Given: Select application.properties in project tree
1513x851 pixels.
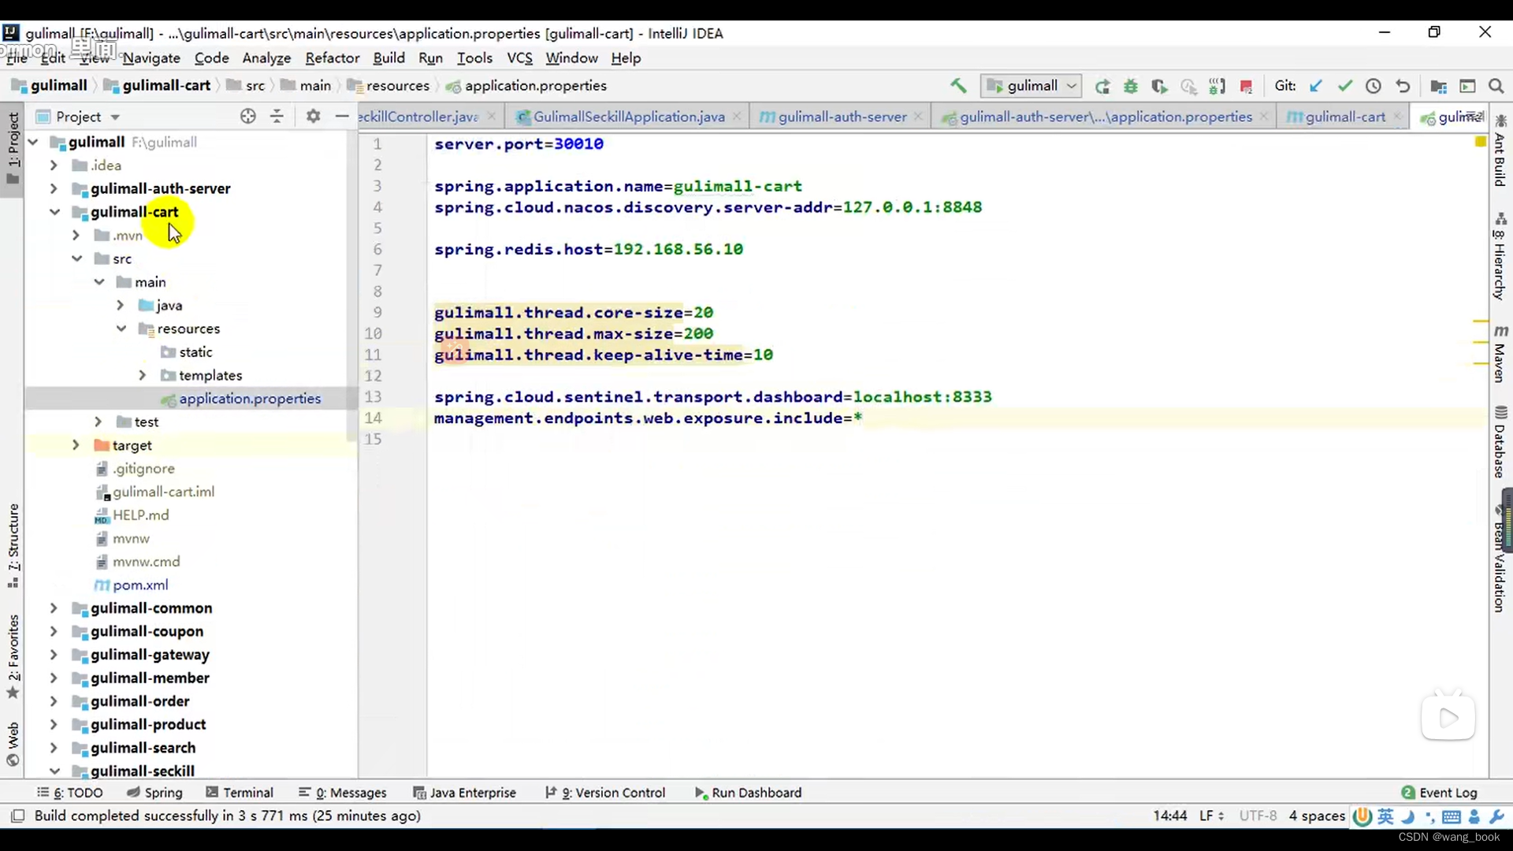Looking at the screenshot, I should click(x=250, y=399).
